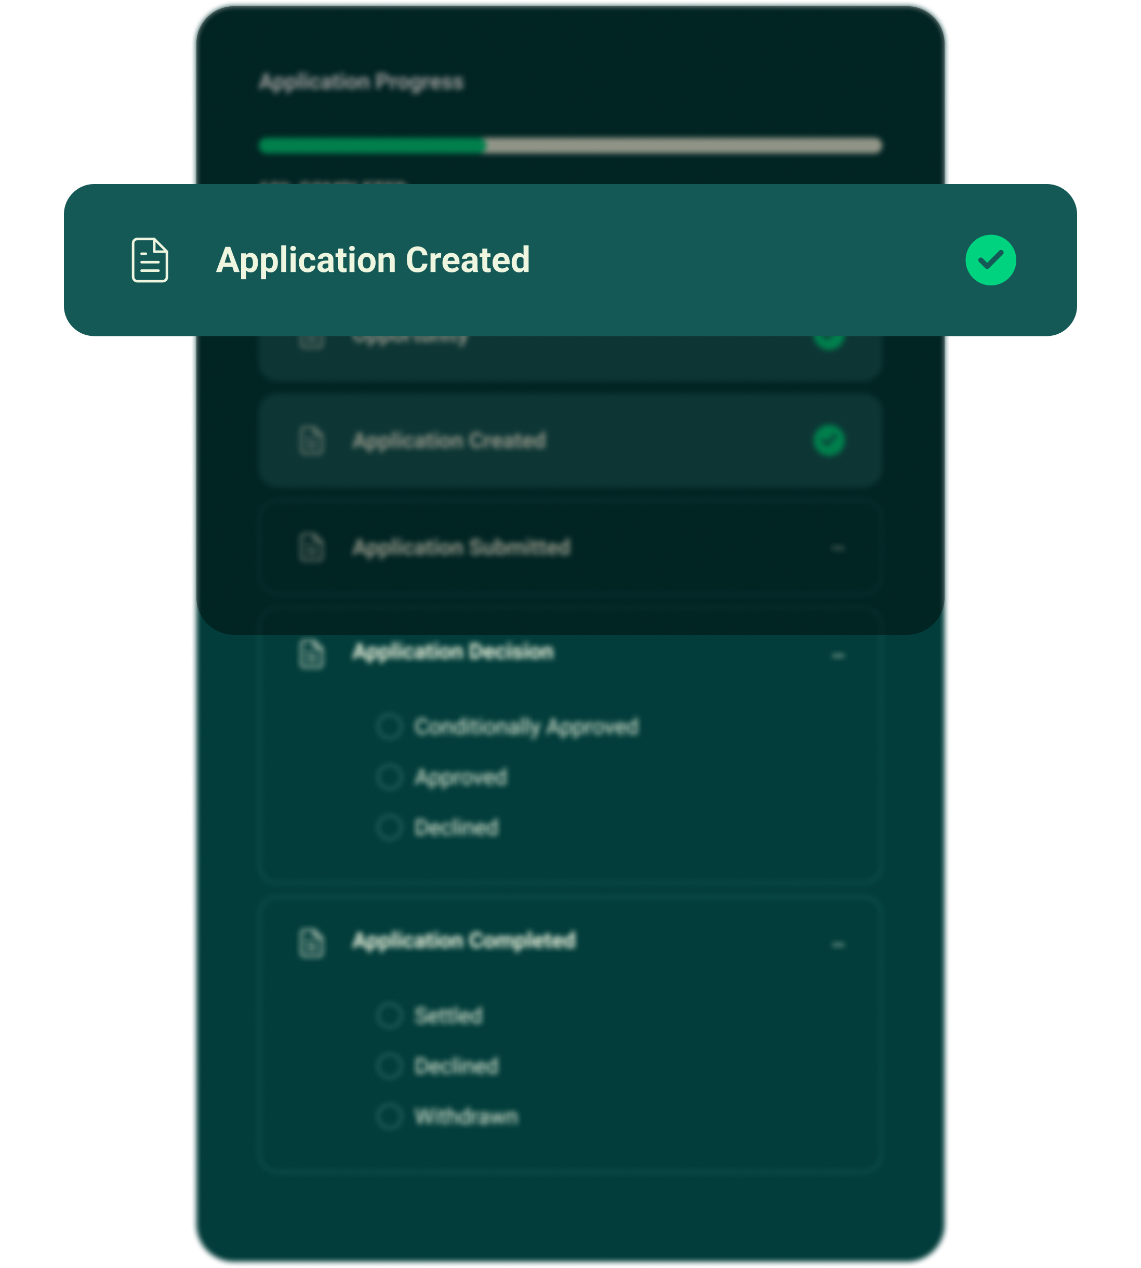The image size is (1141, 1268).
Task: Click the partially hidden green check on Opportunity row
Action: [x=829, y=342]
